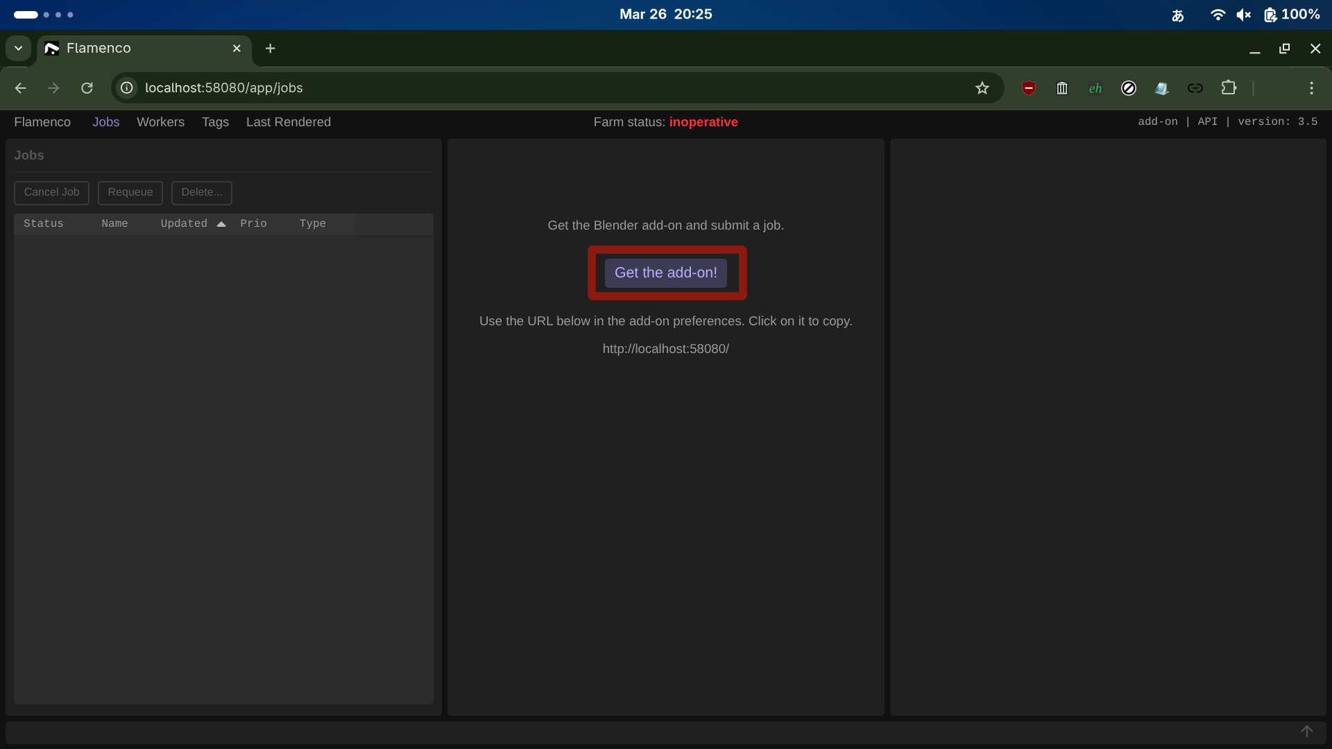Open the Wi-Fi status menu
Image resolution: width=1332 pixels, height=749 pixels.
[1218, 15]
